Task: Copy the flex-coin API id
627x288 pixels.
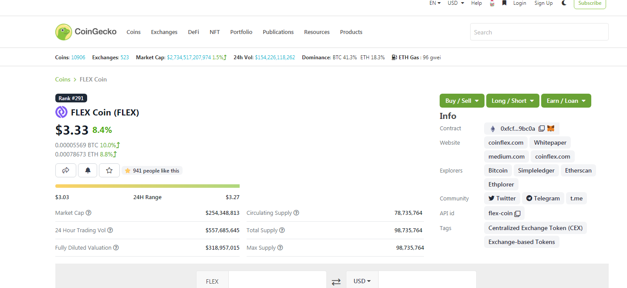Action: [x=517, y=213]
